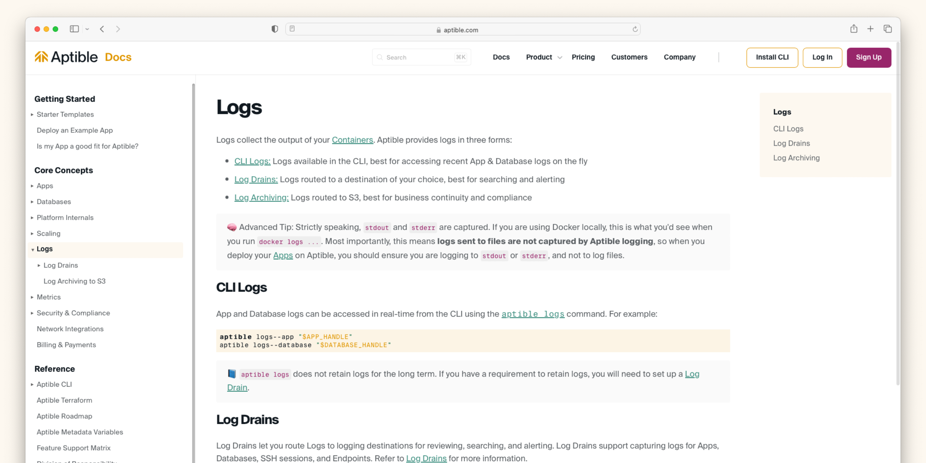Open Aptible Roadmap page
The height and width of the screenshot is (463, 926).
coord(64,416)
